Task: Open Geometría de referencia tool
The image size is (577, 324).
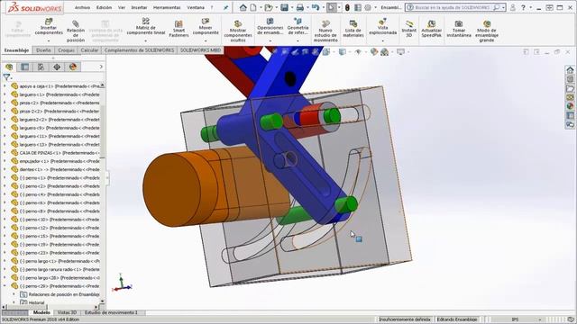Action: [x=298, y=26]
